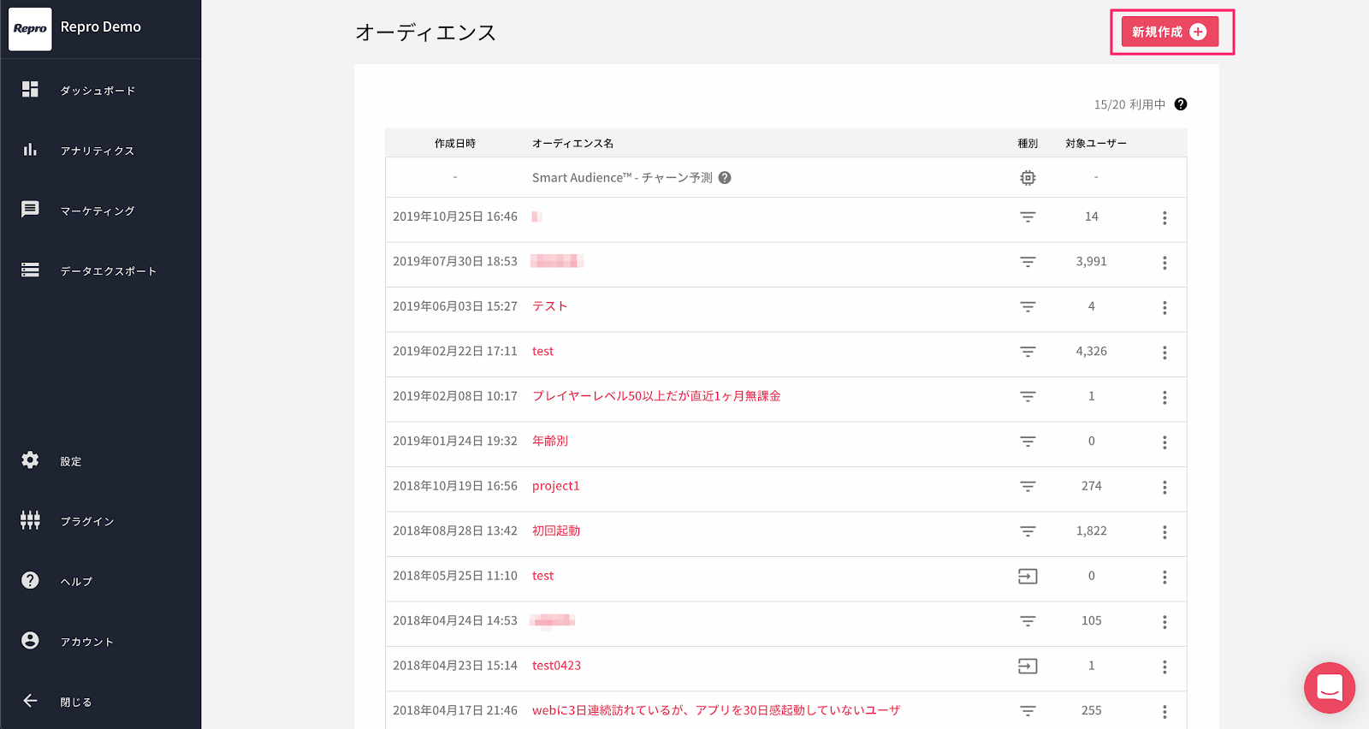Click help icon next to Smart Audience チャーン予測
The width and height of the screenshot is (1369, 729).
[725, 178]
